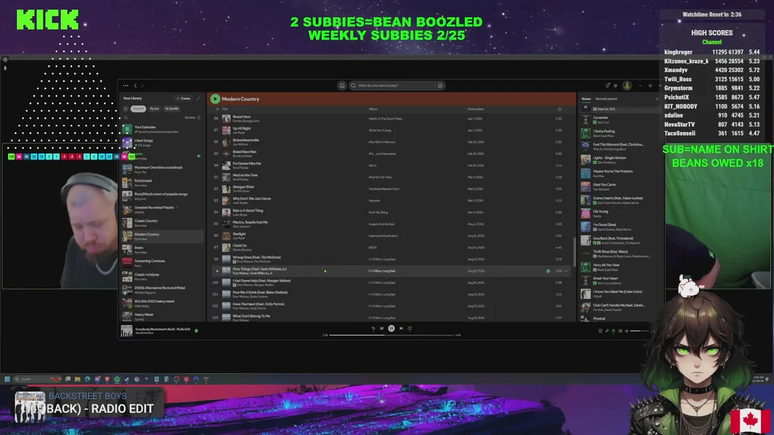Toggle shuffle in the player bar
The width and height of the screenshot is (774, 435).
pyautogui.click(x=373, y=328)
